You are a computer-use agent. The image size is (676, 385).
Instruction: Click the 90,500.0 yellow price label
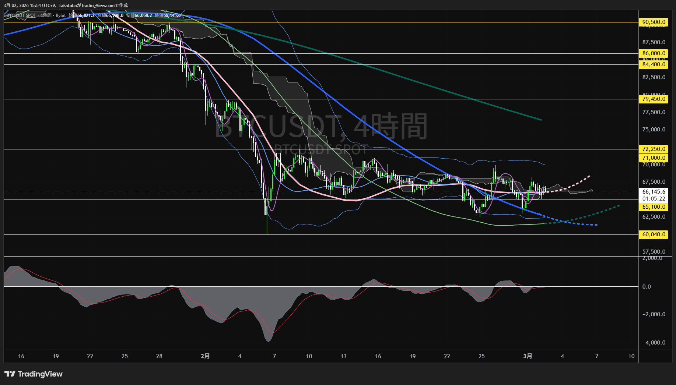pyautogui.click(x=654, y=22)
